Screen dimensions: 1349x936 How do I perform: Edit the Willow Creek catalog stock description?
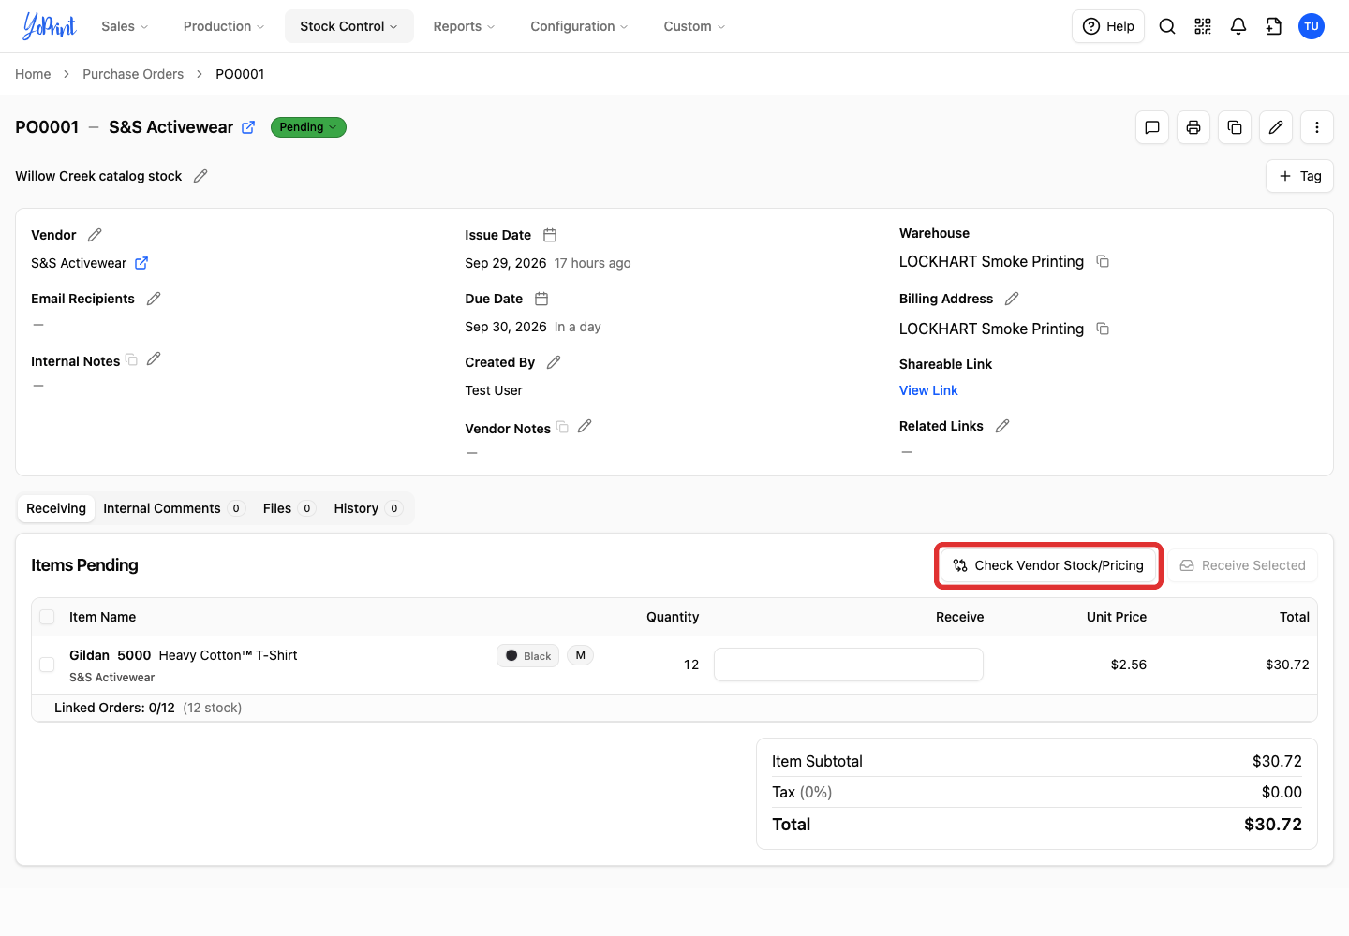tap(200, 176)
